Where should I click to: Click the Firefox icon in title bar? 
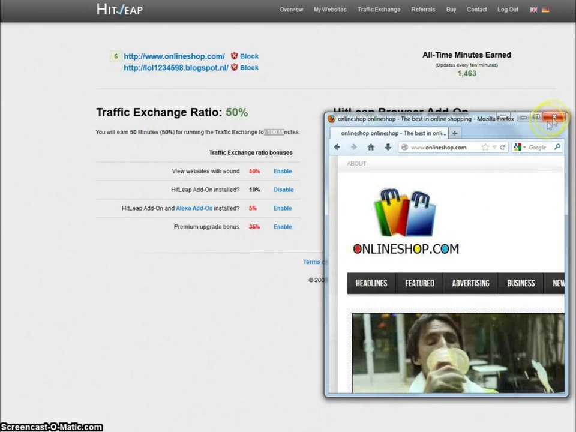(x=331, y=119)
